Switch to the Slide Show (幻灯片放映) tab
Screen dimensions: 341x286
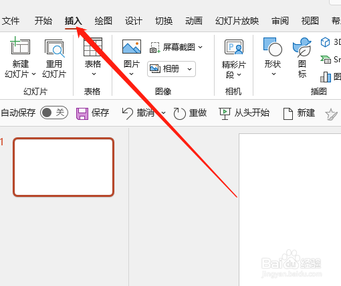click(237, 21)
